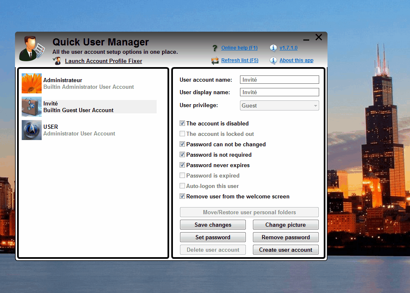The height and width of the screenshot is (293, 410).
Task: Click the question mark icon beside Online help
Action: 215,48
